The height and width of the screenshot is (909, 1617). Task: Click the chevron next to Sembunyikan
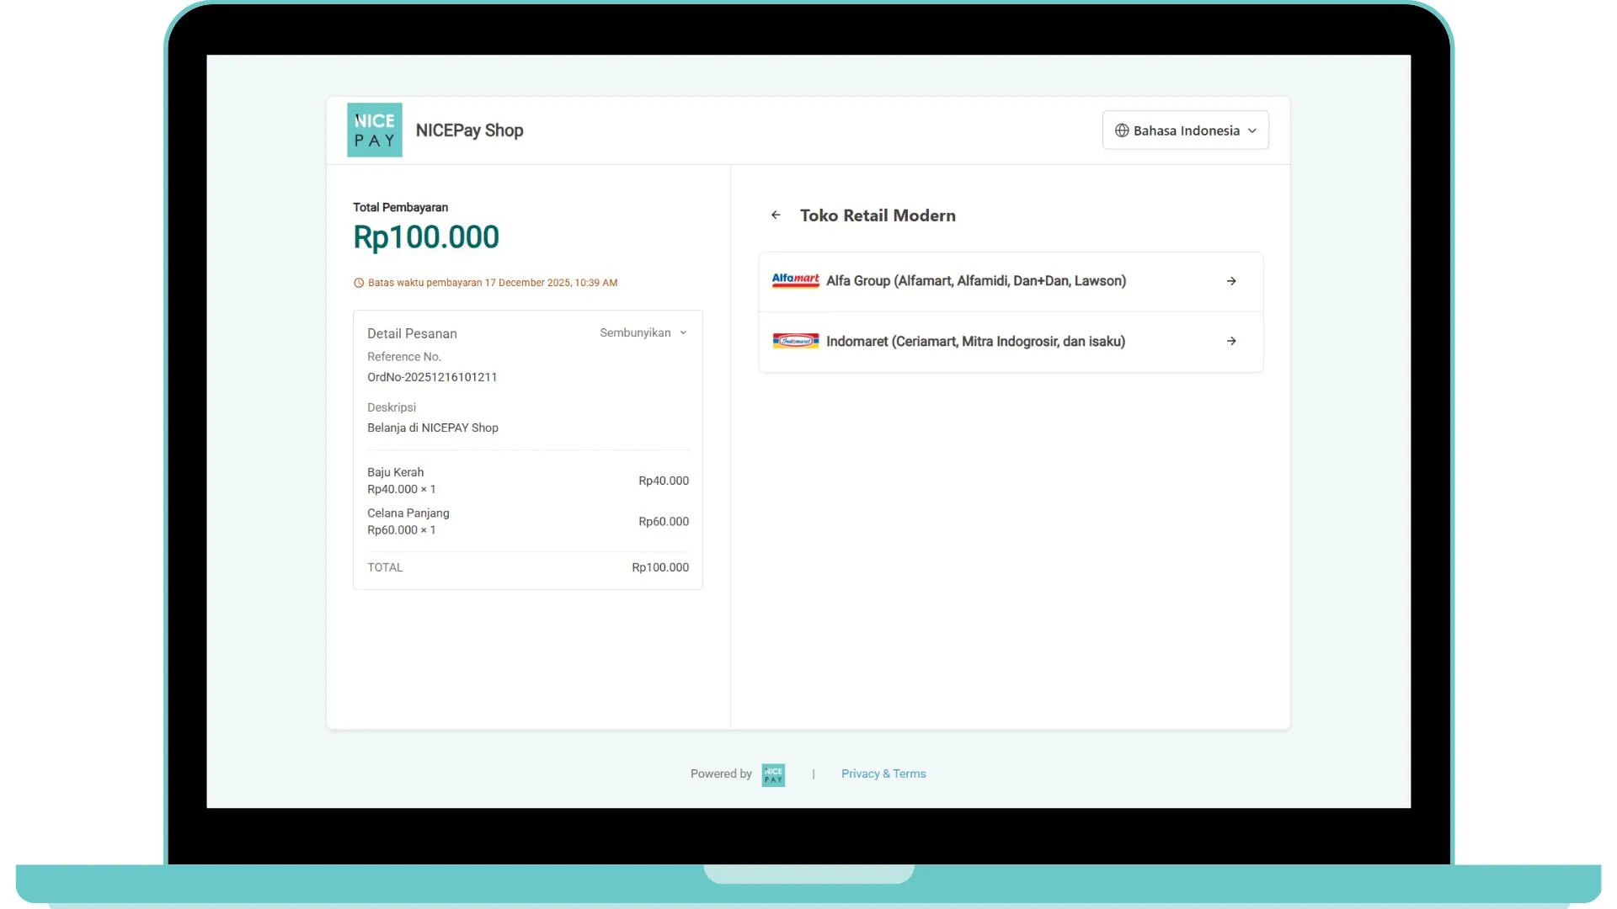[683, 333]
